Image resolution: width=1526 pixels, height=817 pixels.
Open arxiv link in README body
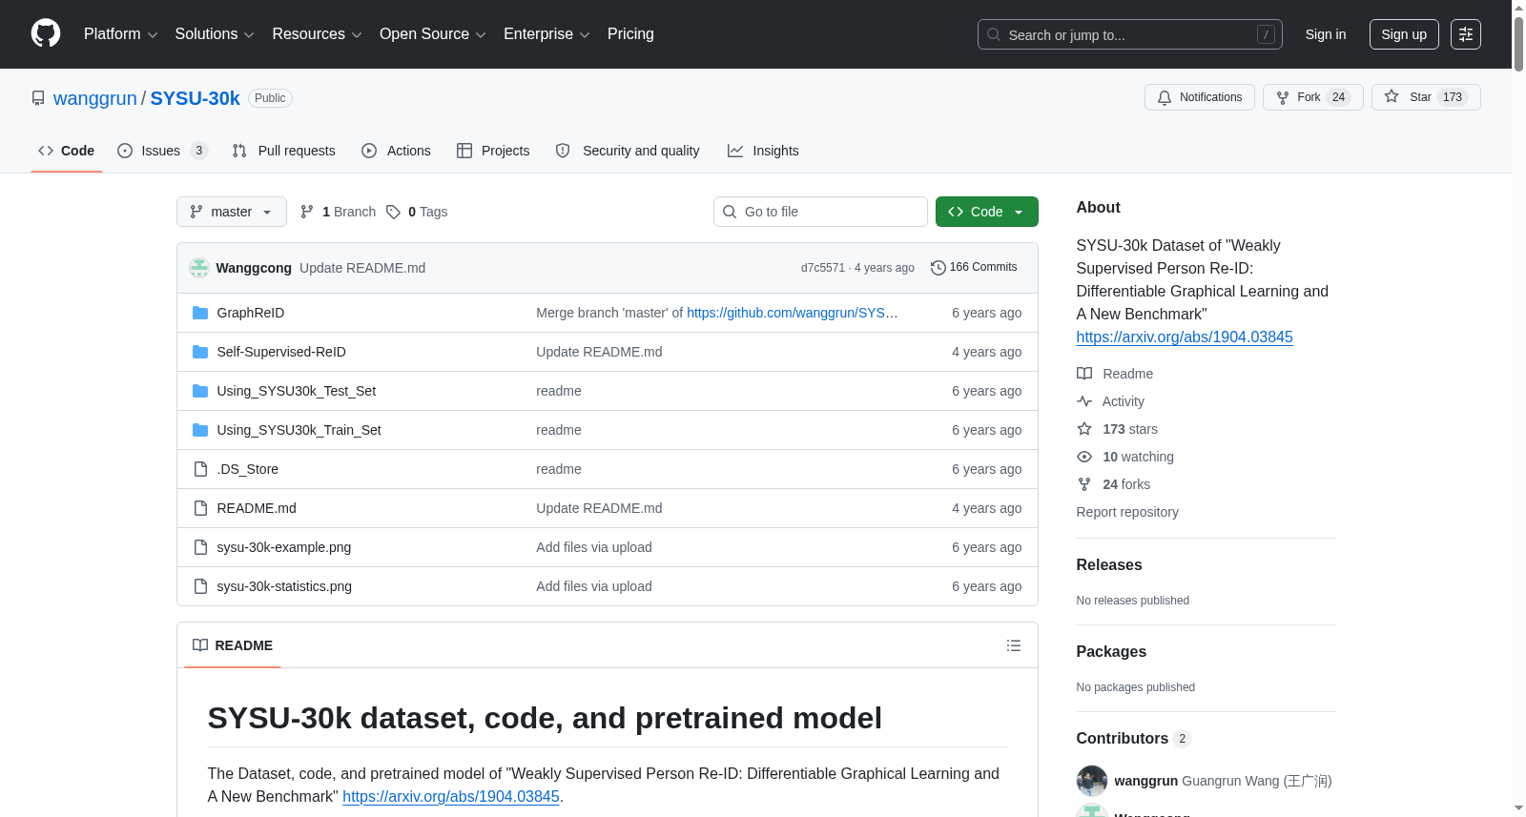(x=451, y=796)
